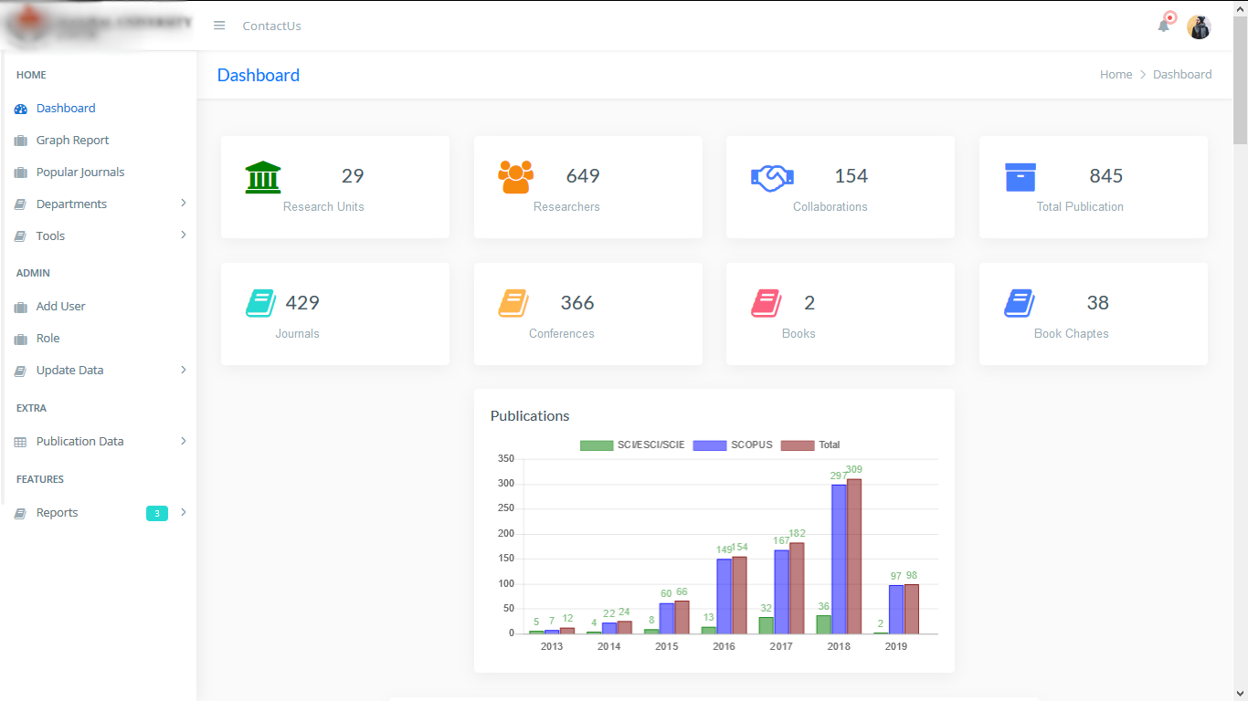This screenshot has height=701, width=1248.
Task: Click the Collaborations handshake icon
Action: point(772,177)
